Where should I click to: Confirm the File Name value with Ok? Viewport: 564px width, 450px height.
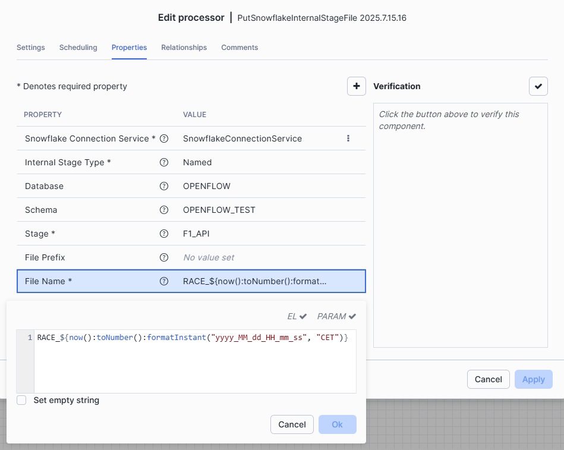click(337, 424)
